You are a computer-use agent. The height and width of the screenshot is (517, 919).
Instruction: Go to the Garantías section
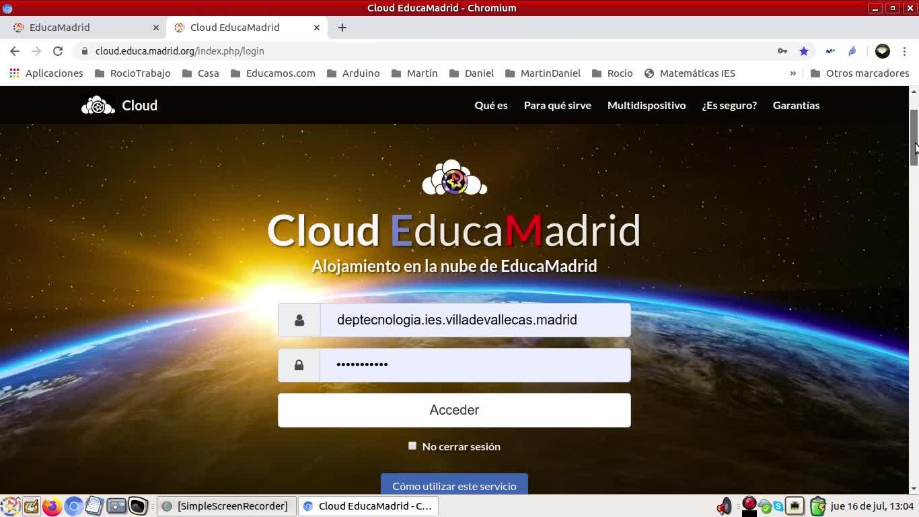tap(796, 106)
